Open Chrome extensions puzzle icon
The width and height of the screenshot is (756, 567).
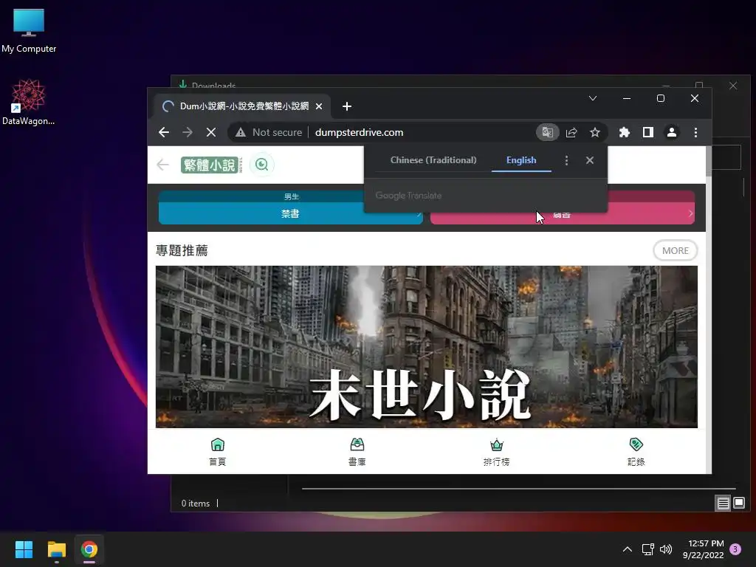pos(625,132)
